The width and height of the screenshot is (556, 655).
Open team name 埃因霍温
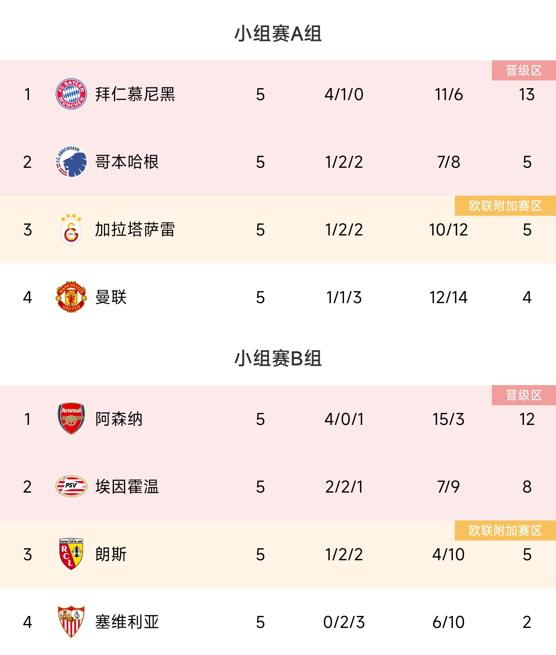127,486
